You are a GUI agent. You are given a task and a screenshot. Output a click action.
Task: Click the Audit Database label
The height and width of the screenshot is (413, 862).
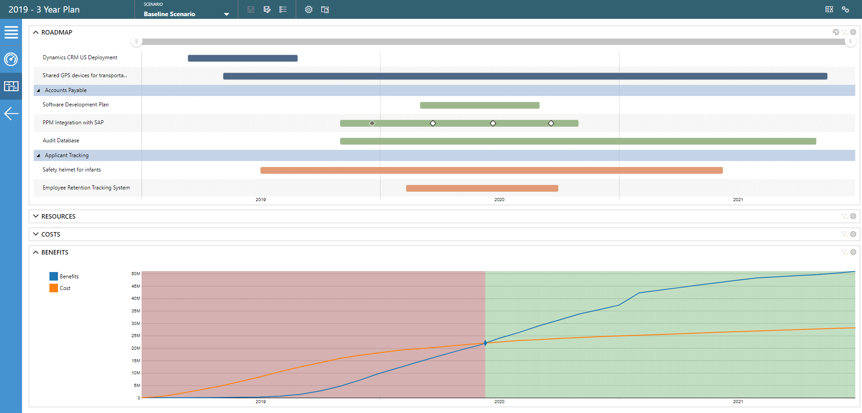click(x=61, y=141)
